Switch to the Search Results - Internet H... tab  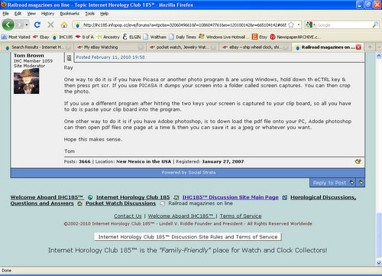[x=37, y=47]
